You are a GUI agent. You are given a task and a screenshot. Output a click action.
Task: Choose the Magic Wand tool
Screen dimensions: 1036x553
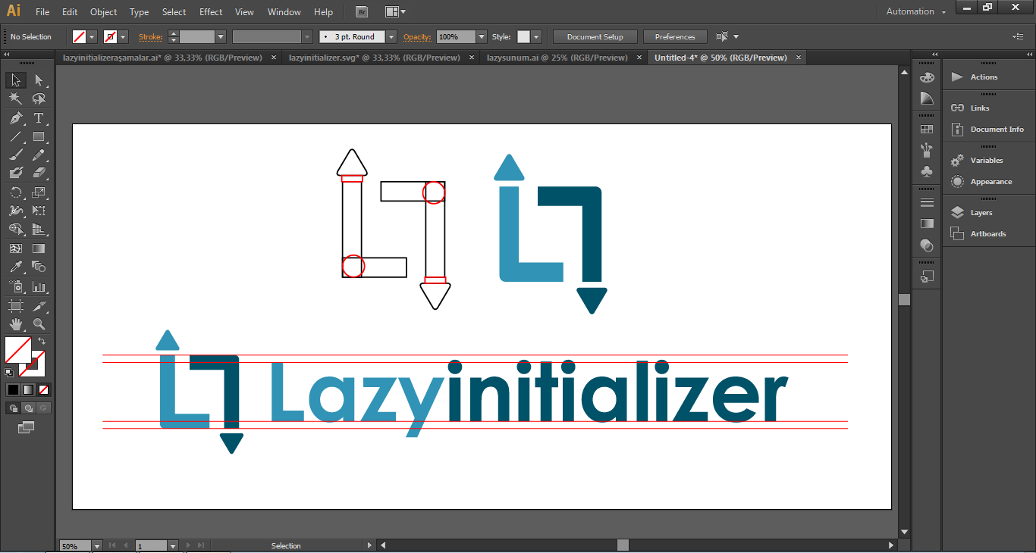15,99
